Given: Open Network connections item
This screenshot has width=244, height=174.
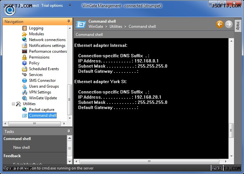Looking at the screenshot, I should pyautogui.click(x=47, y=40).
